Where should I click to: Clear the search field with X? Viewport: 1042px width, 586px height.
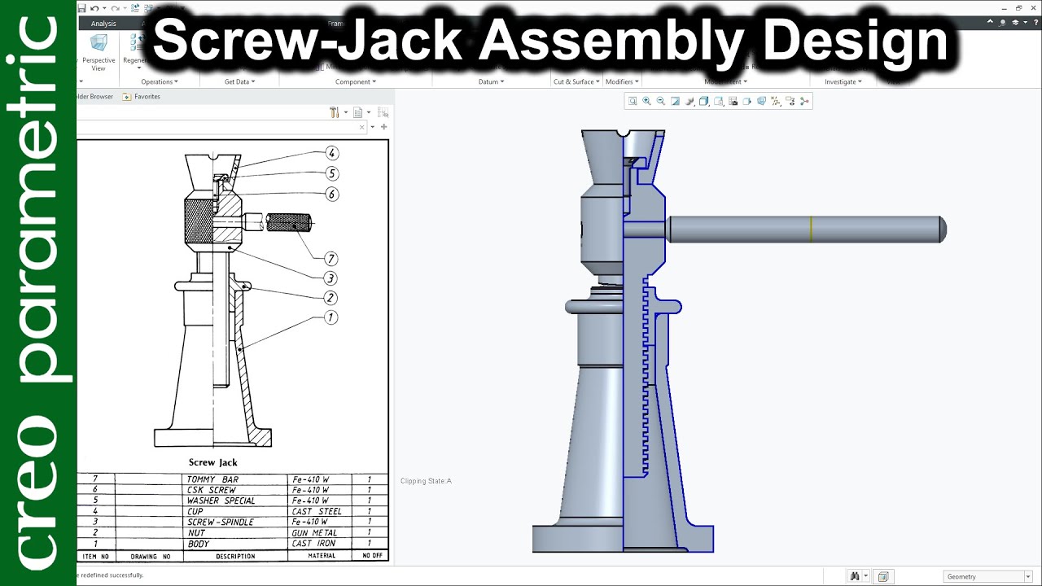[x=361, y=127]
